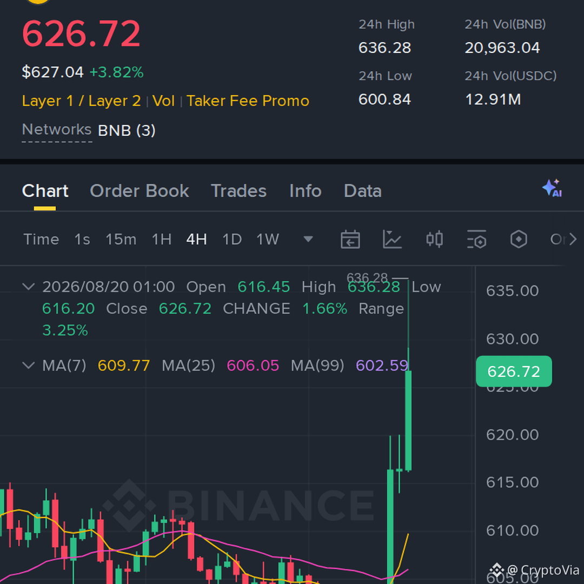Click the +3.82% change value

tap(117, 72)
